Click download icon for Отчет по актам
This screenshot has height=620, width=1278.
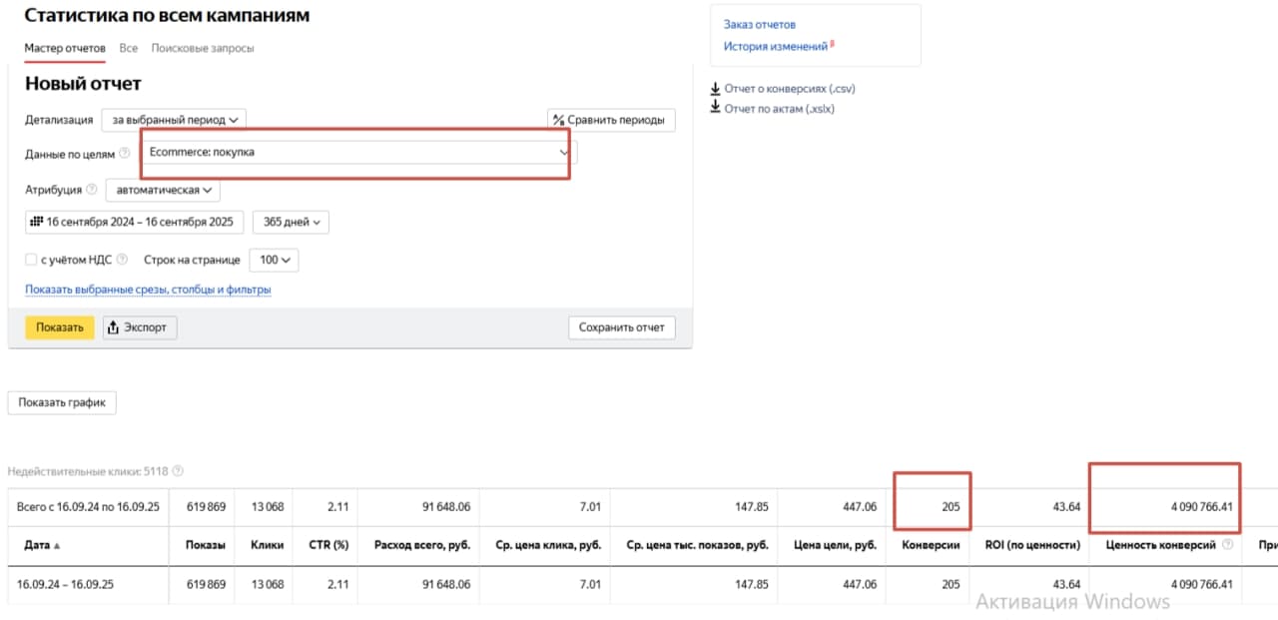(x=715, y=108)
